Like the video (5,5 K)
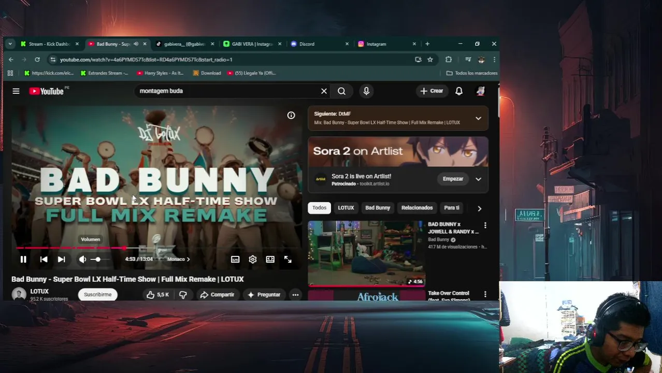 pos(157,295)
